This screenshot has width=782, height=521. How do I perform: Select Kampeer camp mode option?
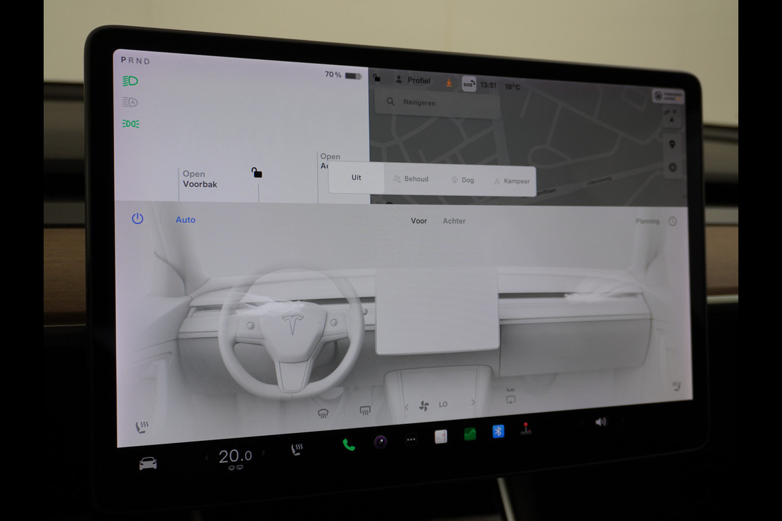[x=512, y=181]
